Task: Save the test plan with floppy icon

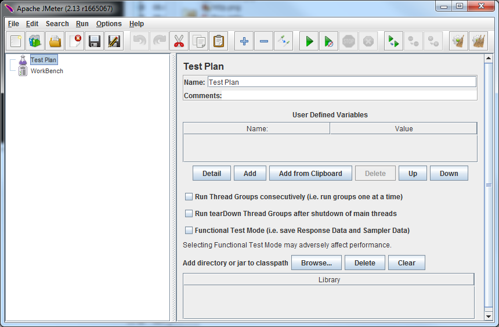Action: pos(95,41)
